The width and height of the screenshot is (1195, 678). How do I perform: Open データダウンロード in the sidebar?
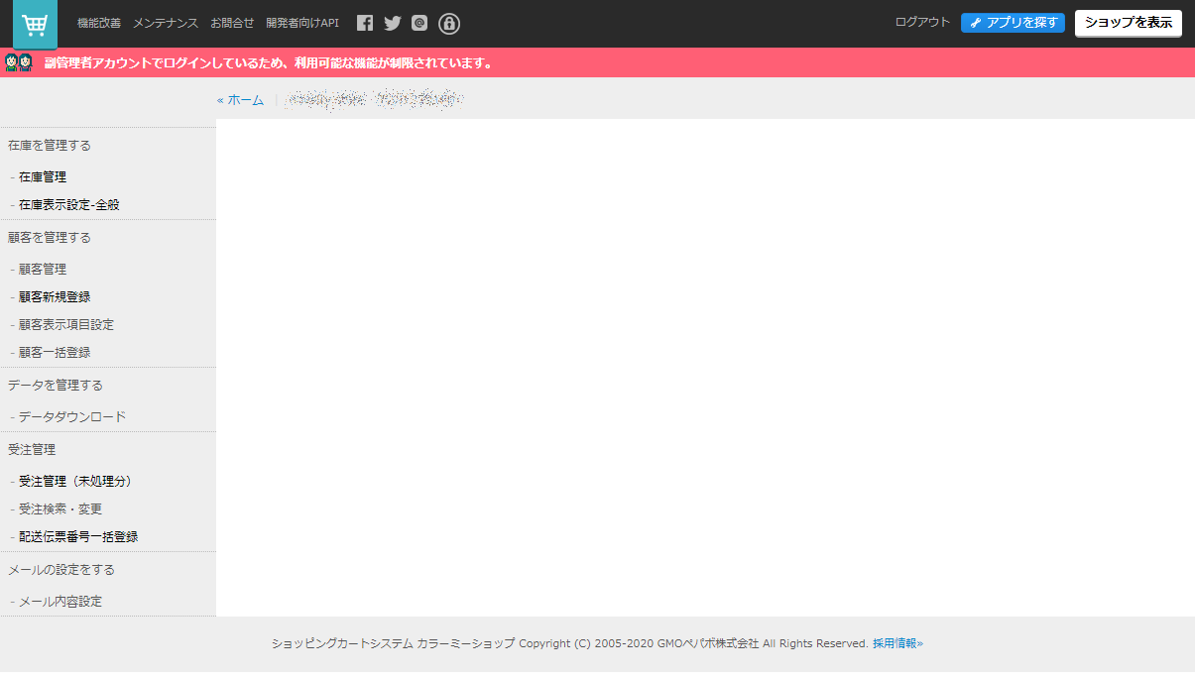[x=72, y=416]
